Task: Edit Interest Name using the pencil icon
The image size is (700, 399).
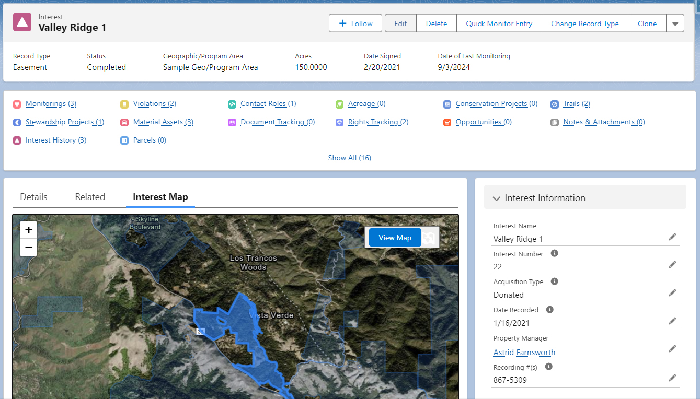Action: (x=672, y=237)
